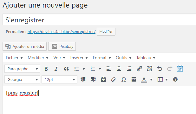
Task: Undo the last action
Action: tap(160, 69)
